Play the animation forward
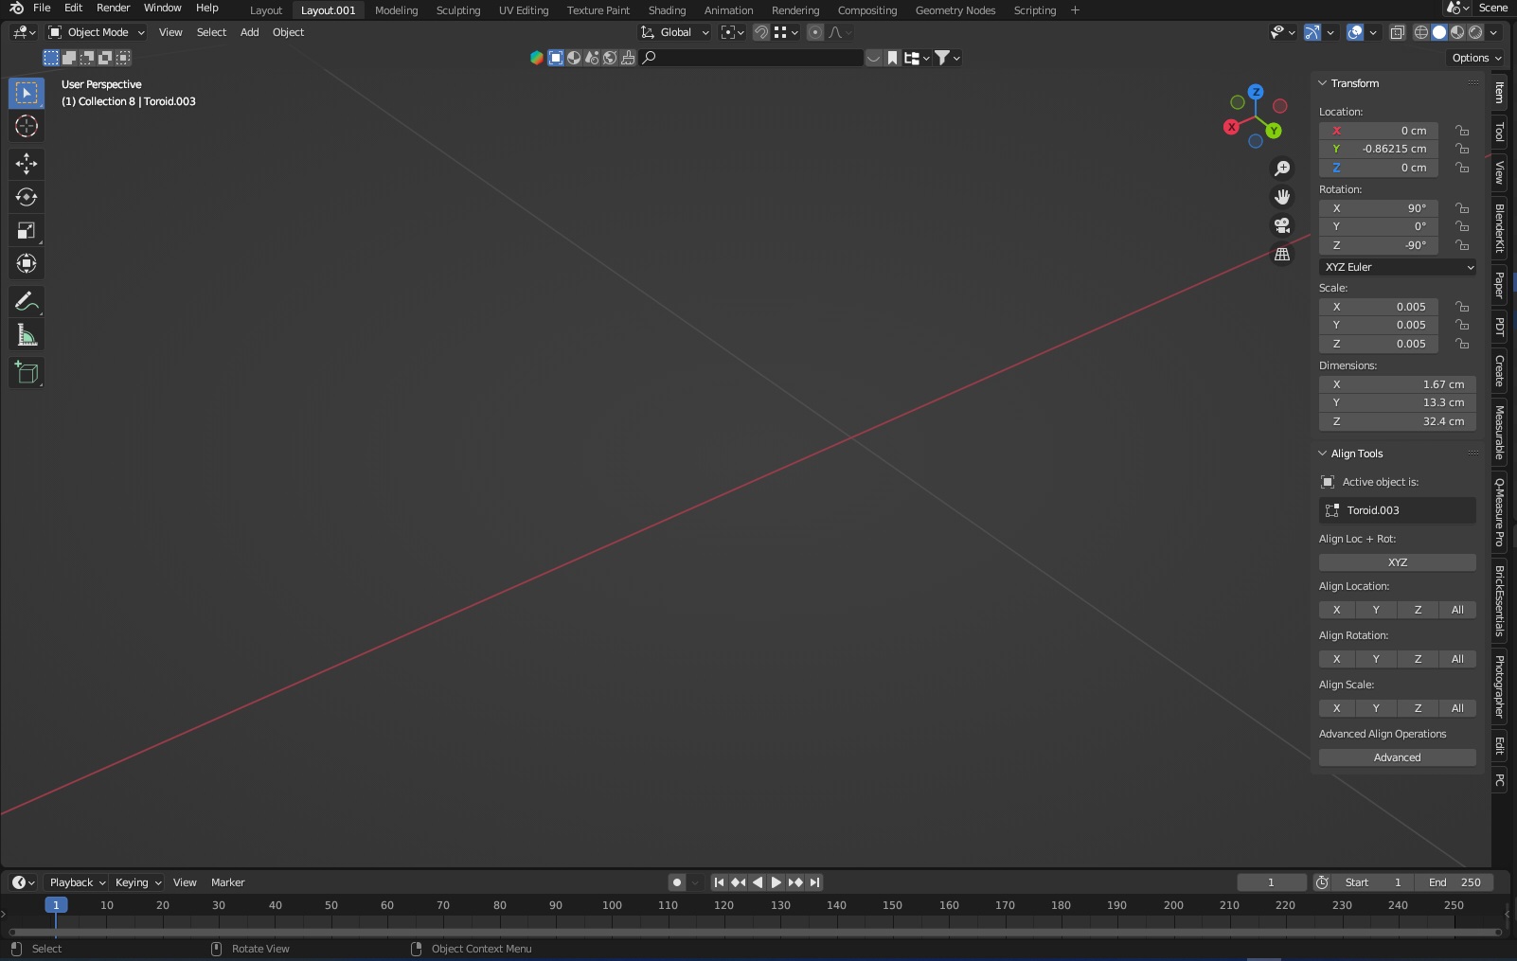Image resolution: width=1517 pixels, height=961 pixels. [776, 882]
